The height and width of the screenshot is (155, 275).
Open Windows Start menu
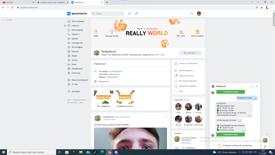[3, 152]
